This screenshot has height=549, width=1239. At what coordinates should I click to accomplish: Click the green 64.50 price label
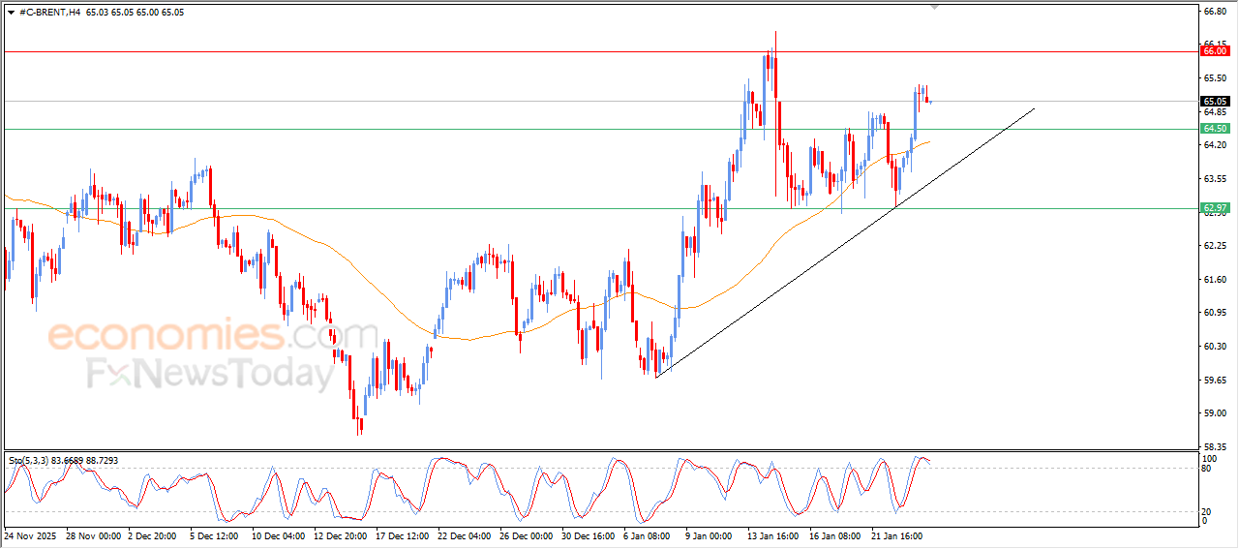pos(1215,129)
